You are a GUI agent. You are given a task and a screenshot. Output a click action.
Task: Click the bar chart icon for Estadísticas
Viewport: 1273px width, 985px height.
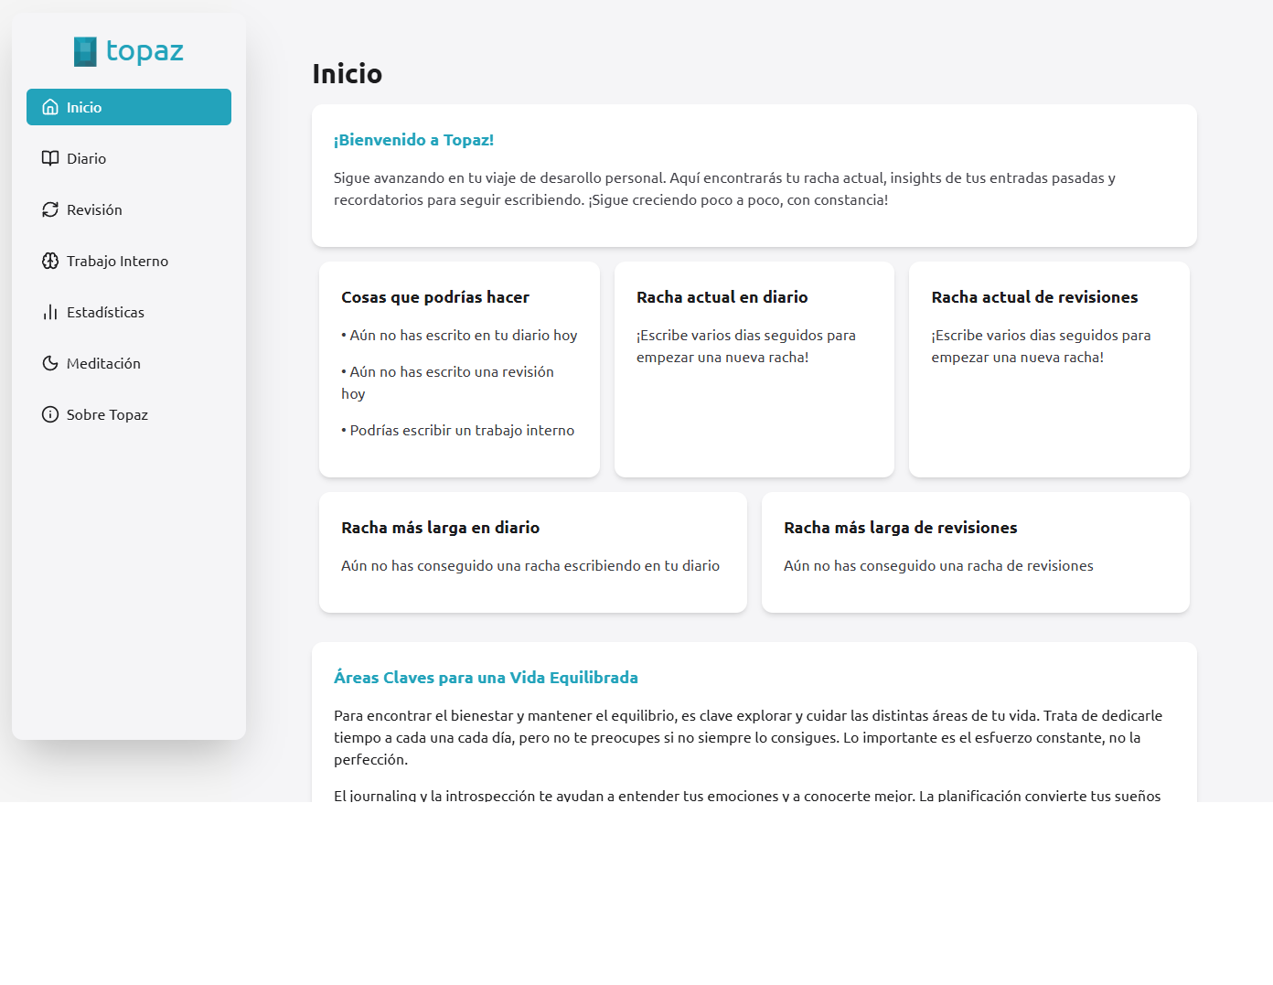50,312
